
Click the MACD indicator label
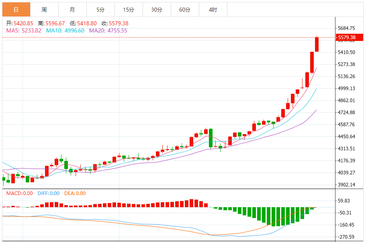coord(19,193)
